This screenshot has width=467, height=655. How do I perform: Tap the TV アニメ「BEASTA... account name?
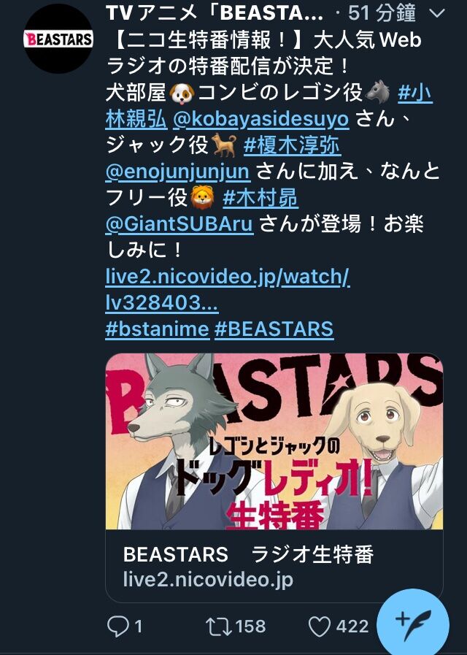(x=215, y=13)
